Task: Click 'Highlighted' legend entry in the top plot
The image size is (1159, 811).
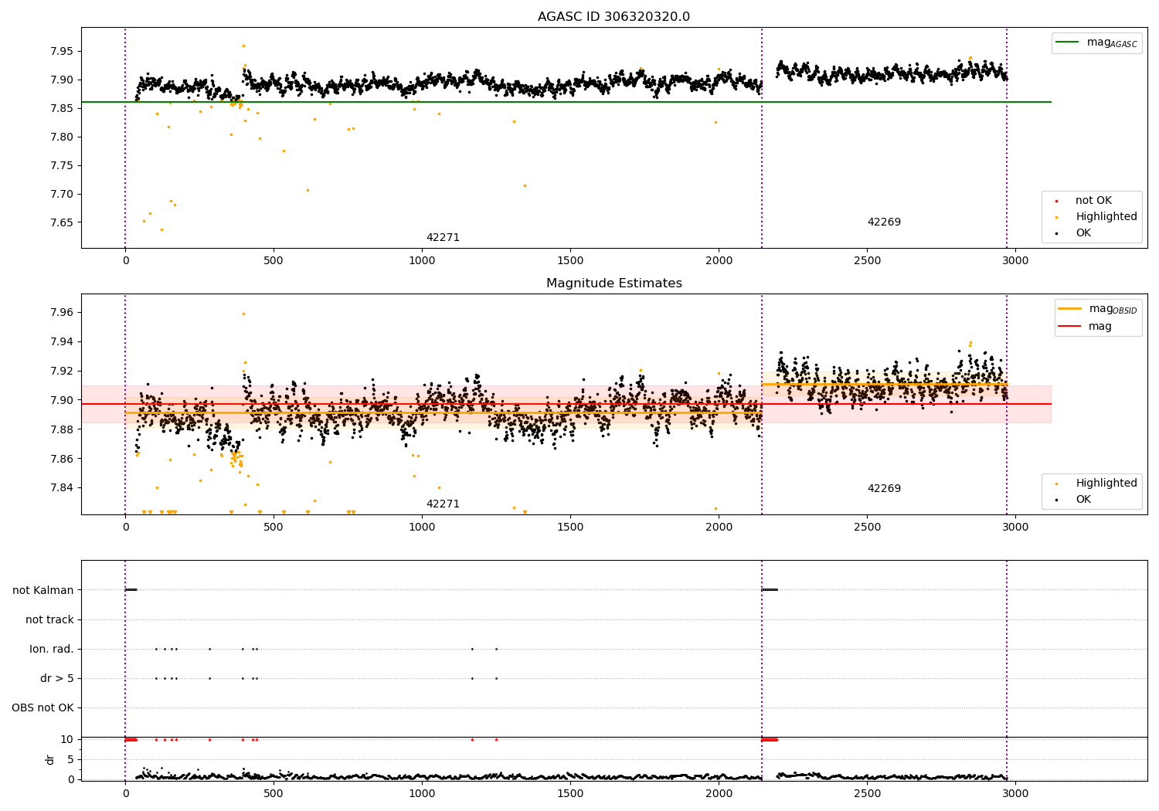Action: tap(1106, 217)
